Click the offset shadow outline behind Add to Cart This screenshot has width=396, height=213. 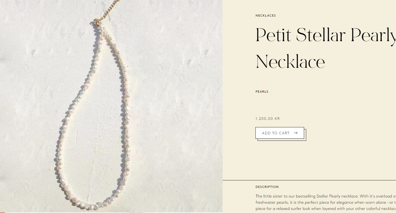(x=305, y=140)
